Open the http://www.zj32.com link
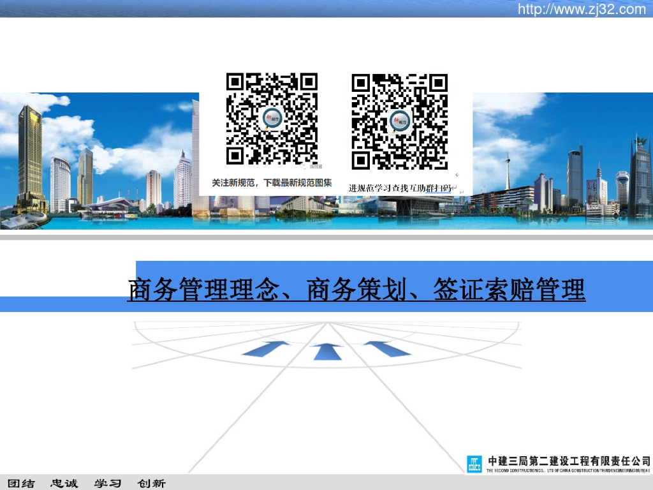This screenshot has height=490, width=653. (582, 9)
